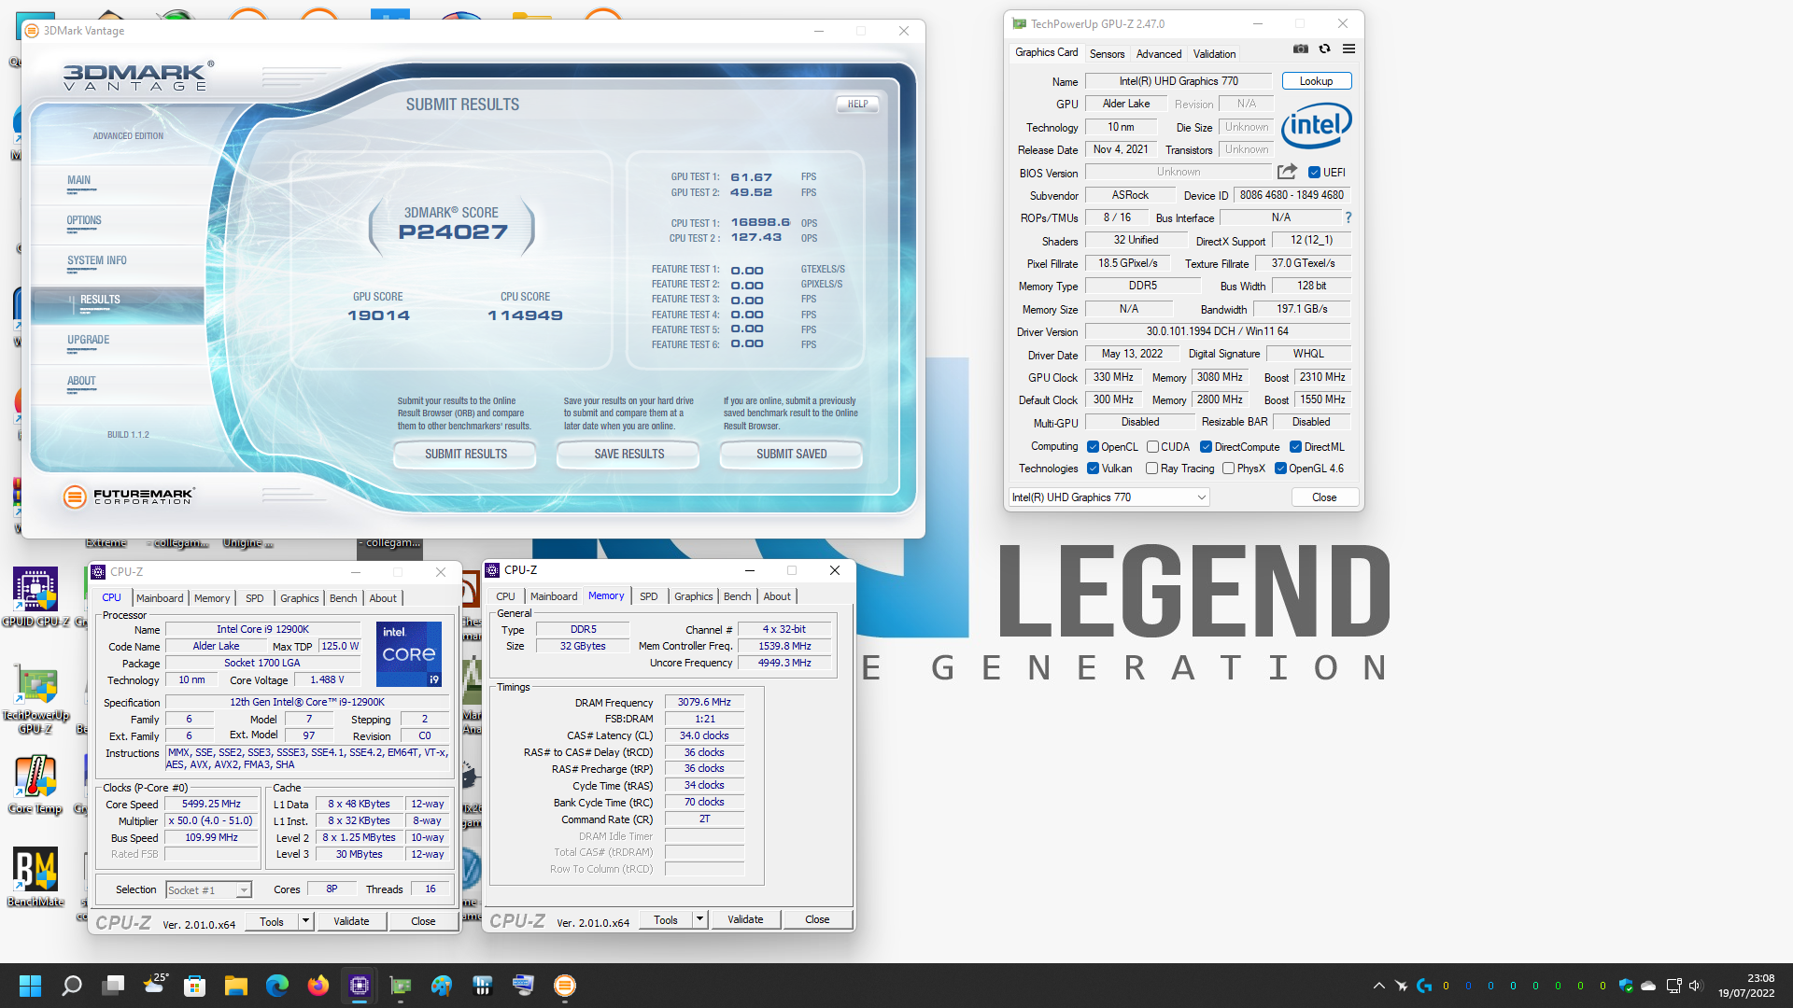Switch to CPU-Z via its taskbar icon
The image size is (1793, 1008).
click(x=360, y=986)
